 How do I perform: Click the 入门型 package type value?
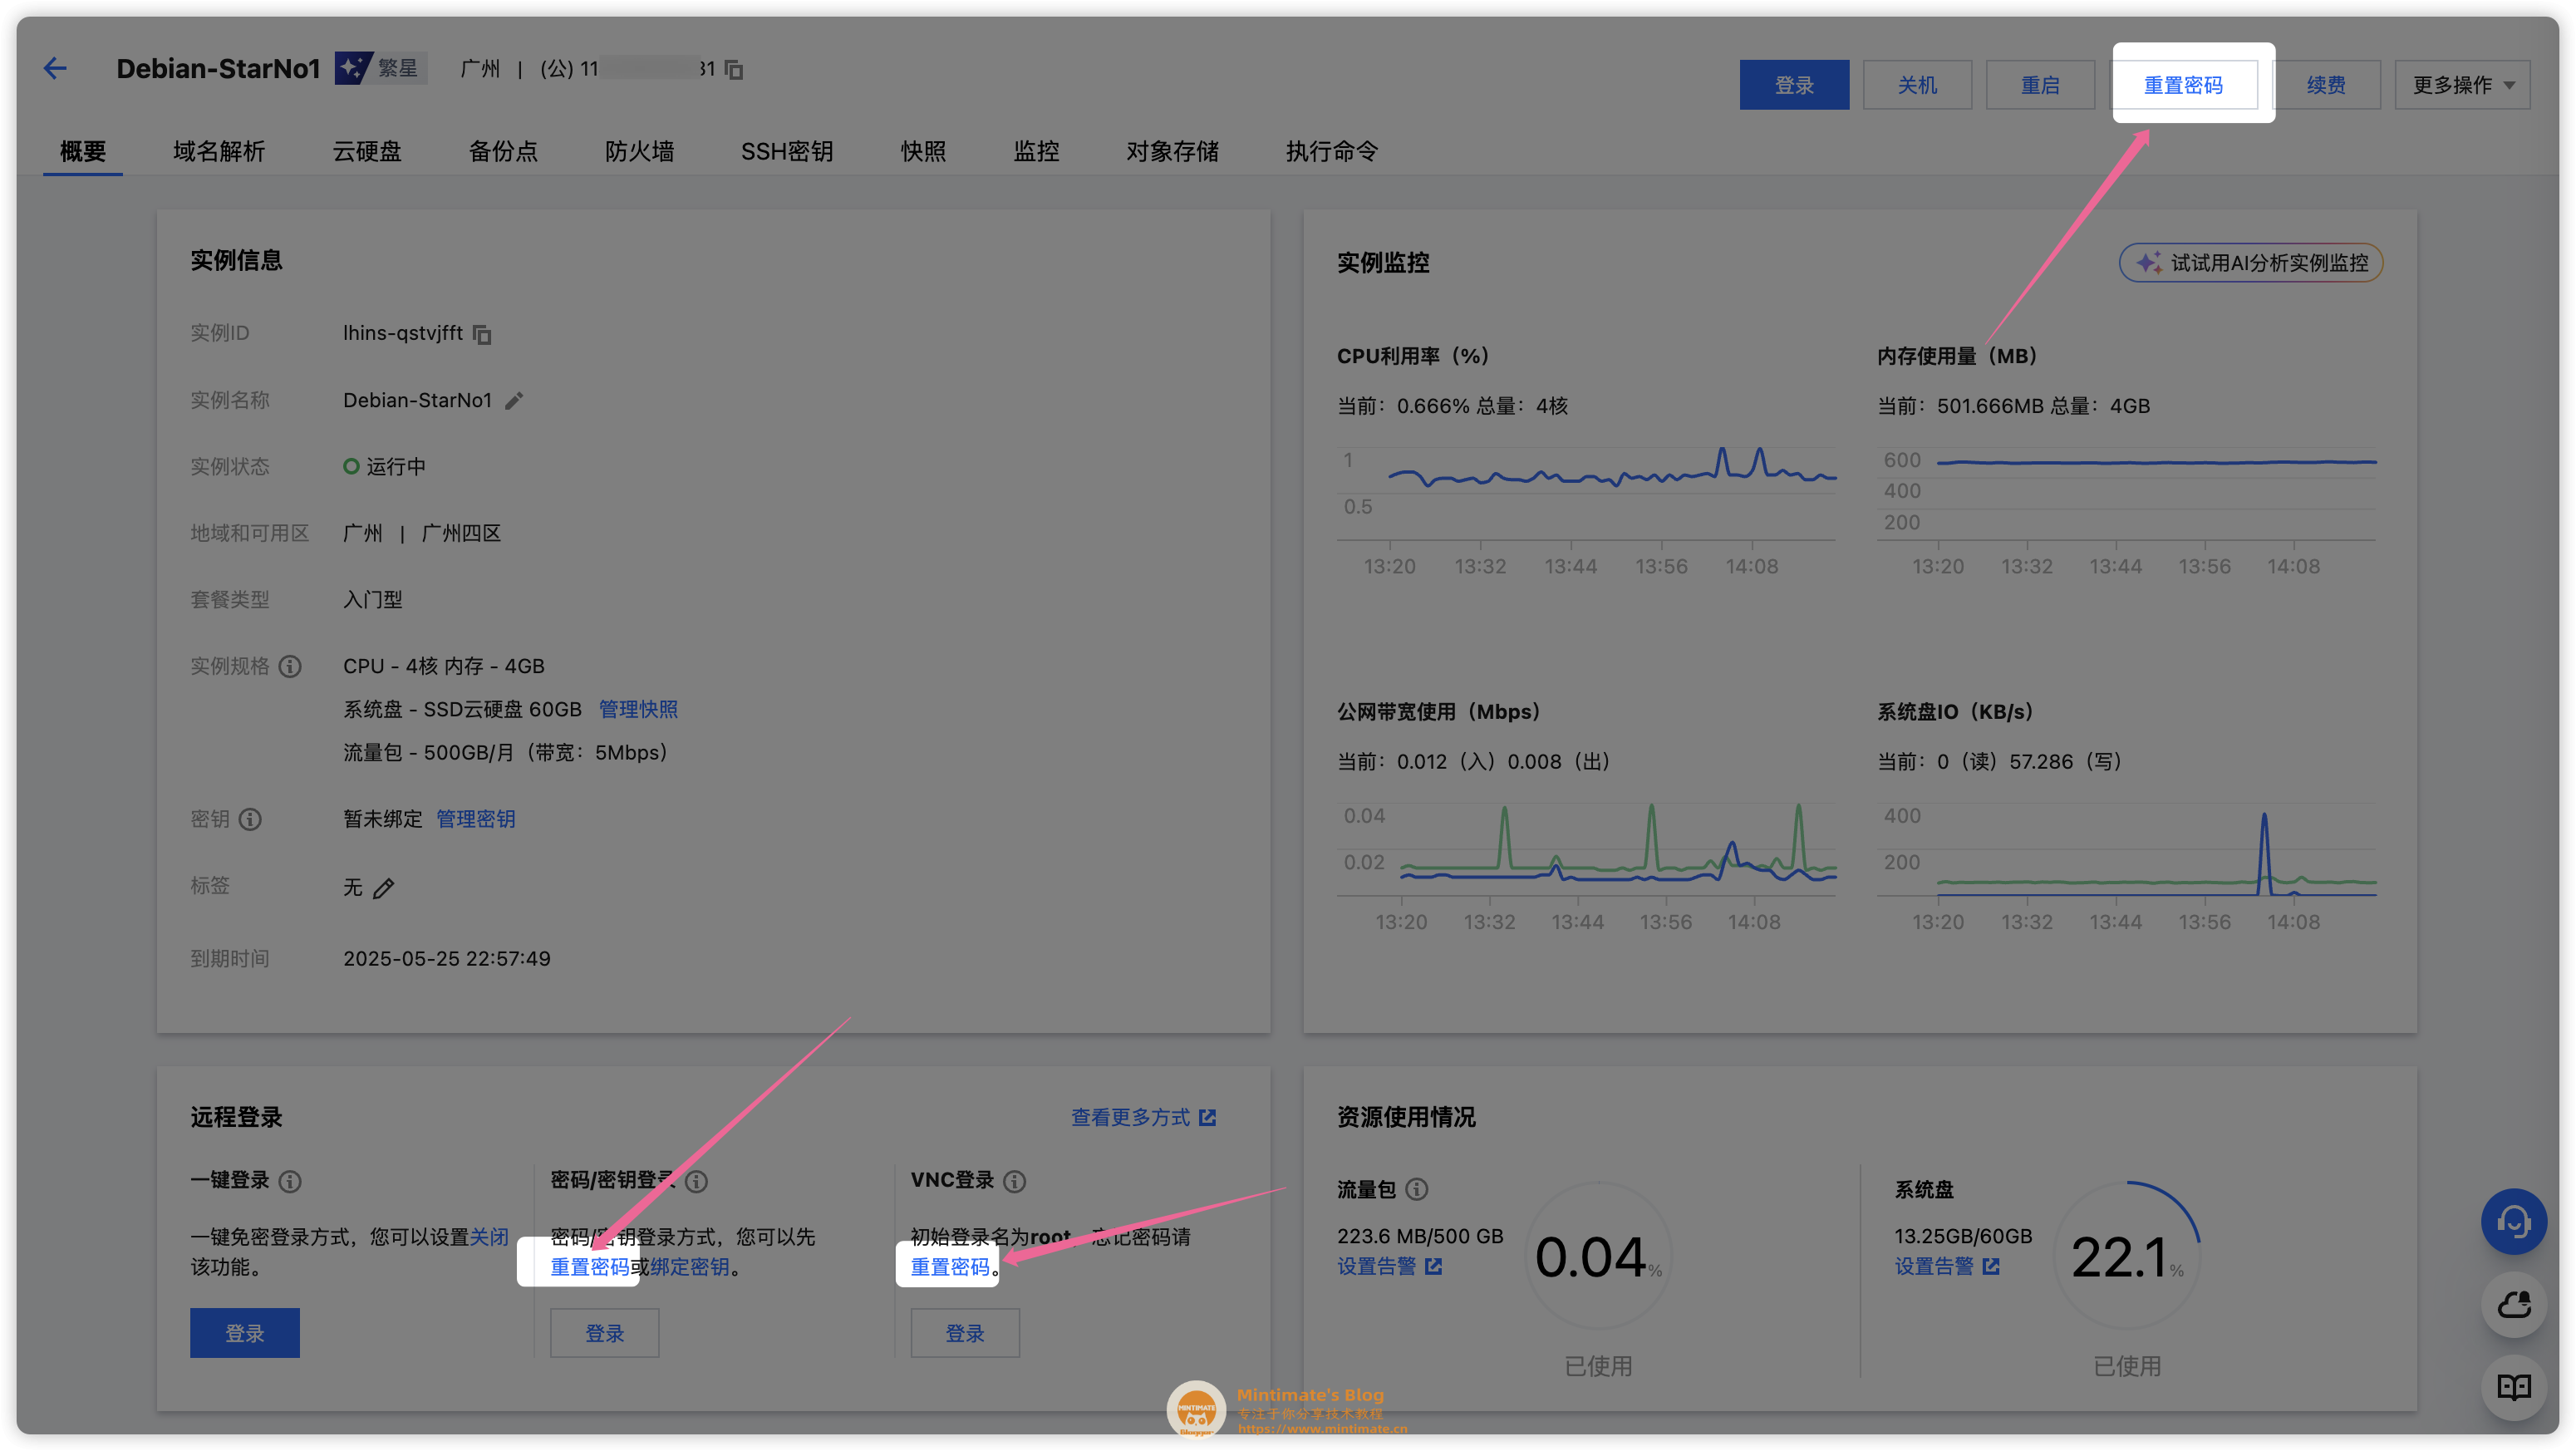pyautogui.click(x=373, y=600)
